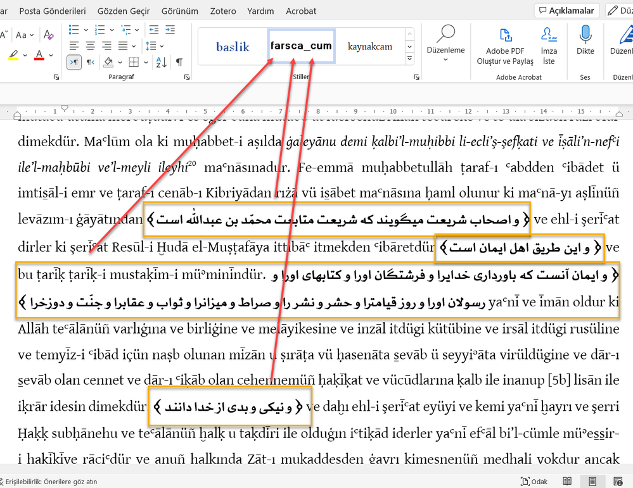Apply yellow text highlight color
Viewport: 633px width, 488px height.
(13, 55)
